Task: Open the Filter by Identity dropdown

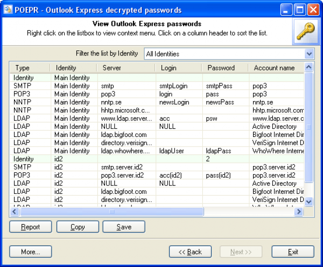Action: pyautogui.click(x=309, y=54)
